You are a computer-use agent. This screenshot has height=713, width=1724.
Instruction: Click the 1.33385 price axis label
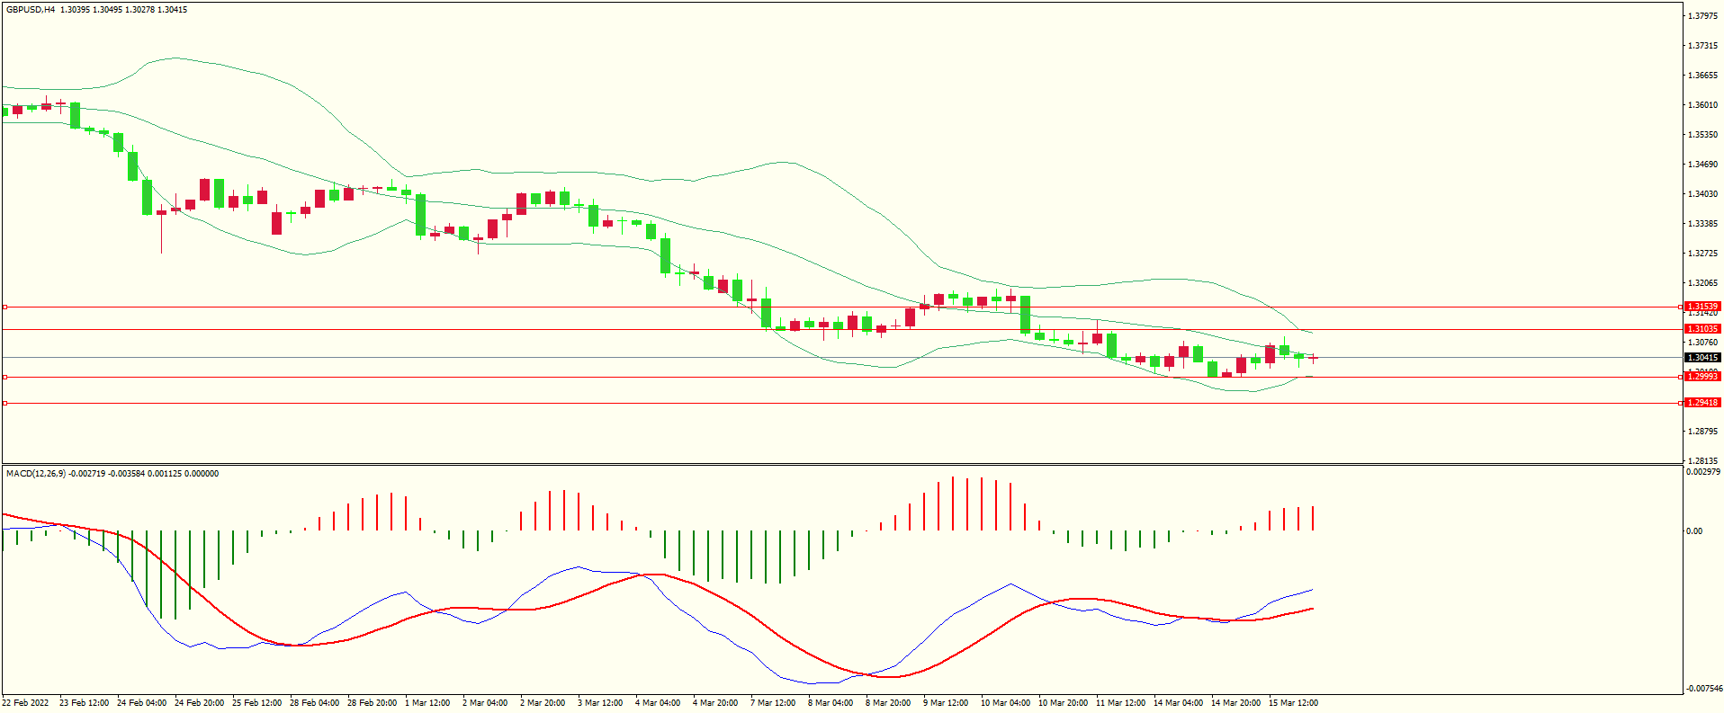[1702, 224]
